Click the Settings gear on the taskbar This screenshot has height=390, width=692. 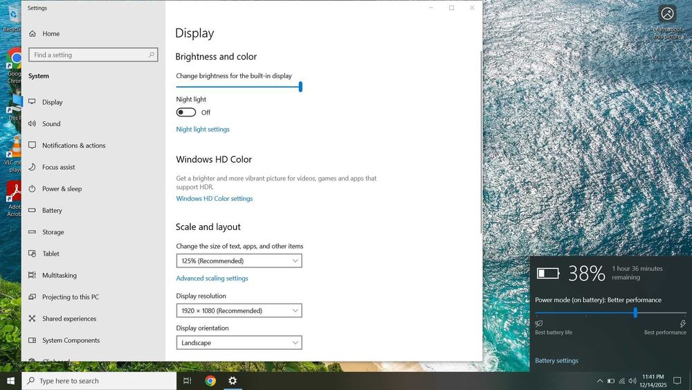click(233, 381)
